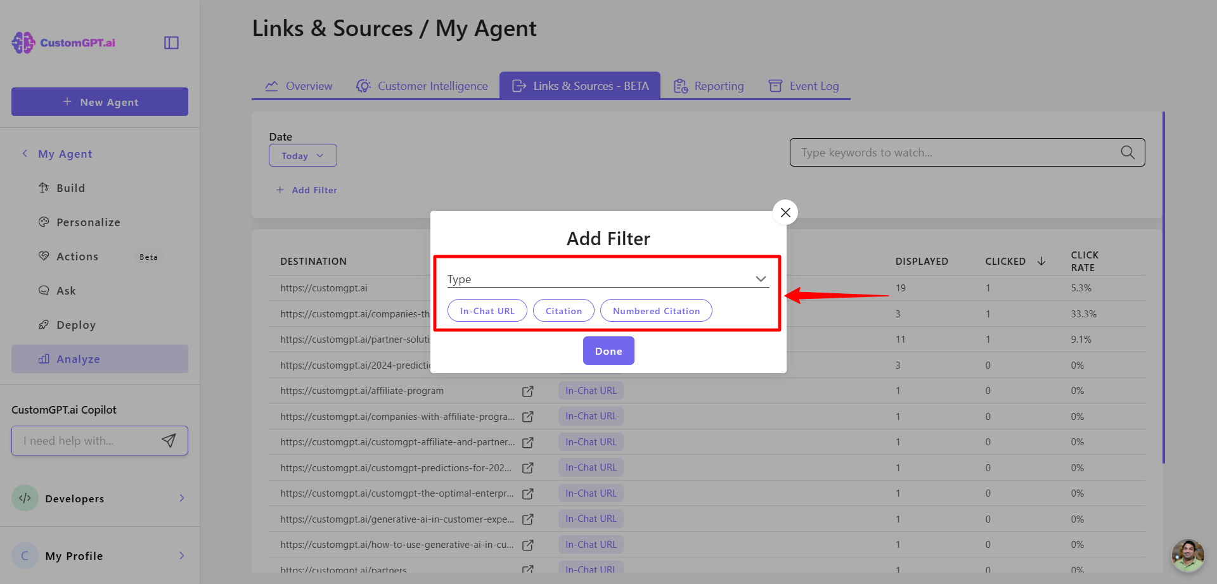The image size is (1217, 584).
Task: Select the Citation filter chip
Action: 563,310
